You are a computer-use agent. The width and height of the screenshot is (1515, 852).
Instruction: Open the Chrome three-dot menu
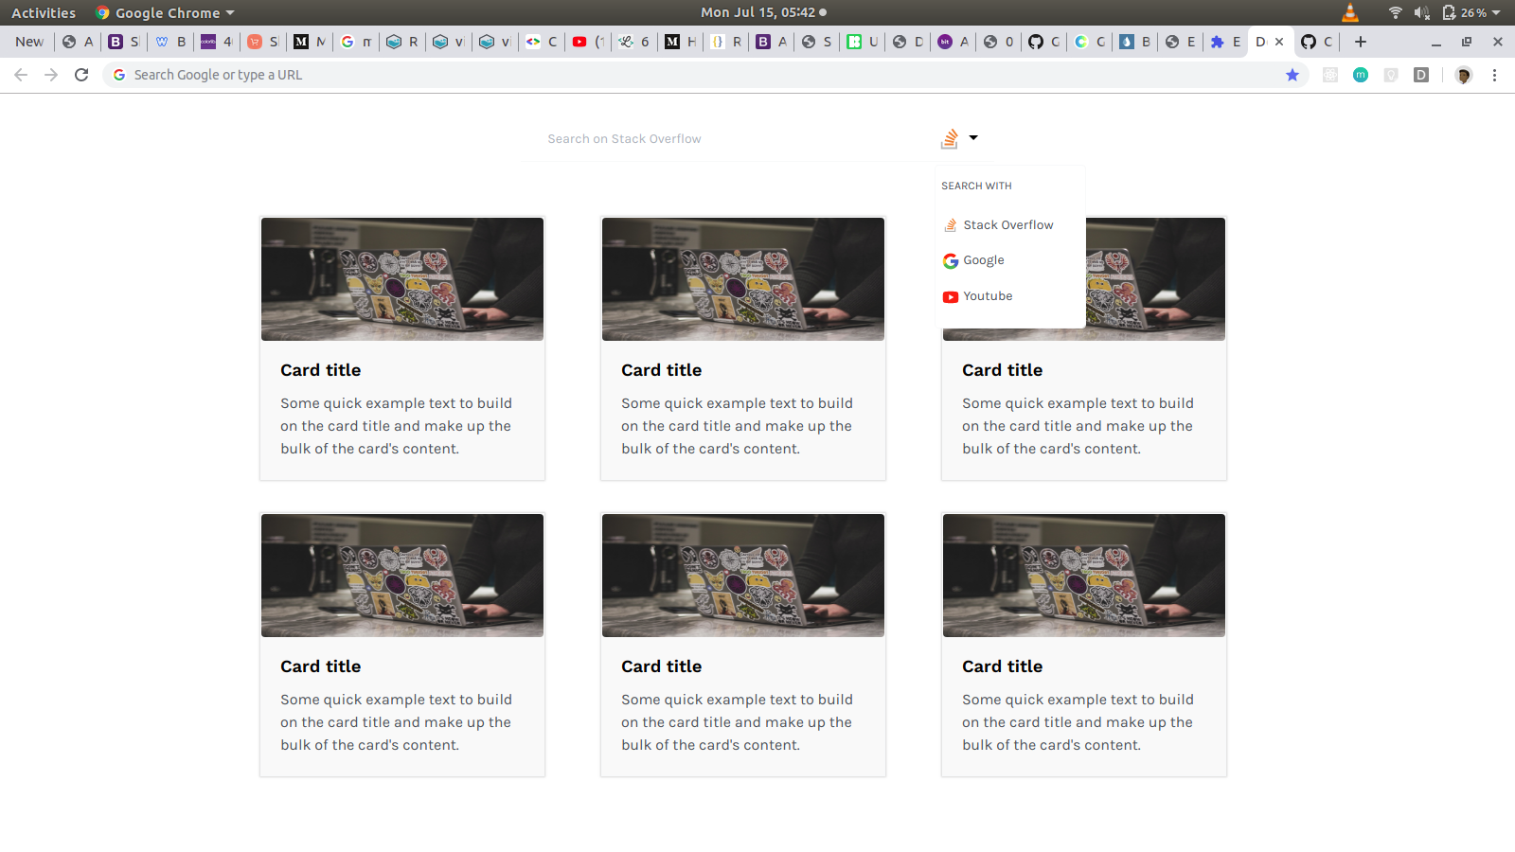[1494, 75]
